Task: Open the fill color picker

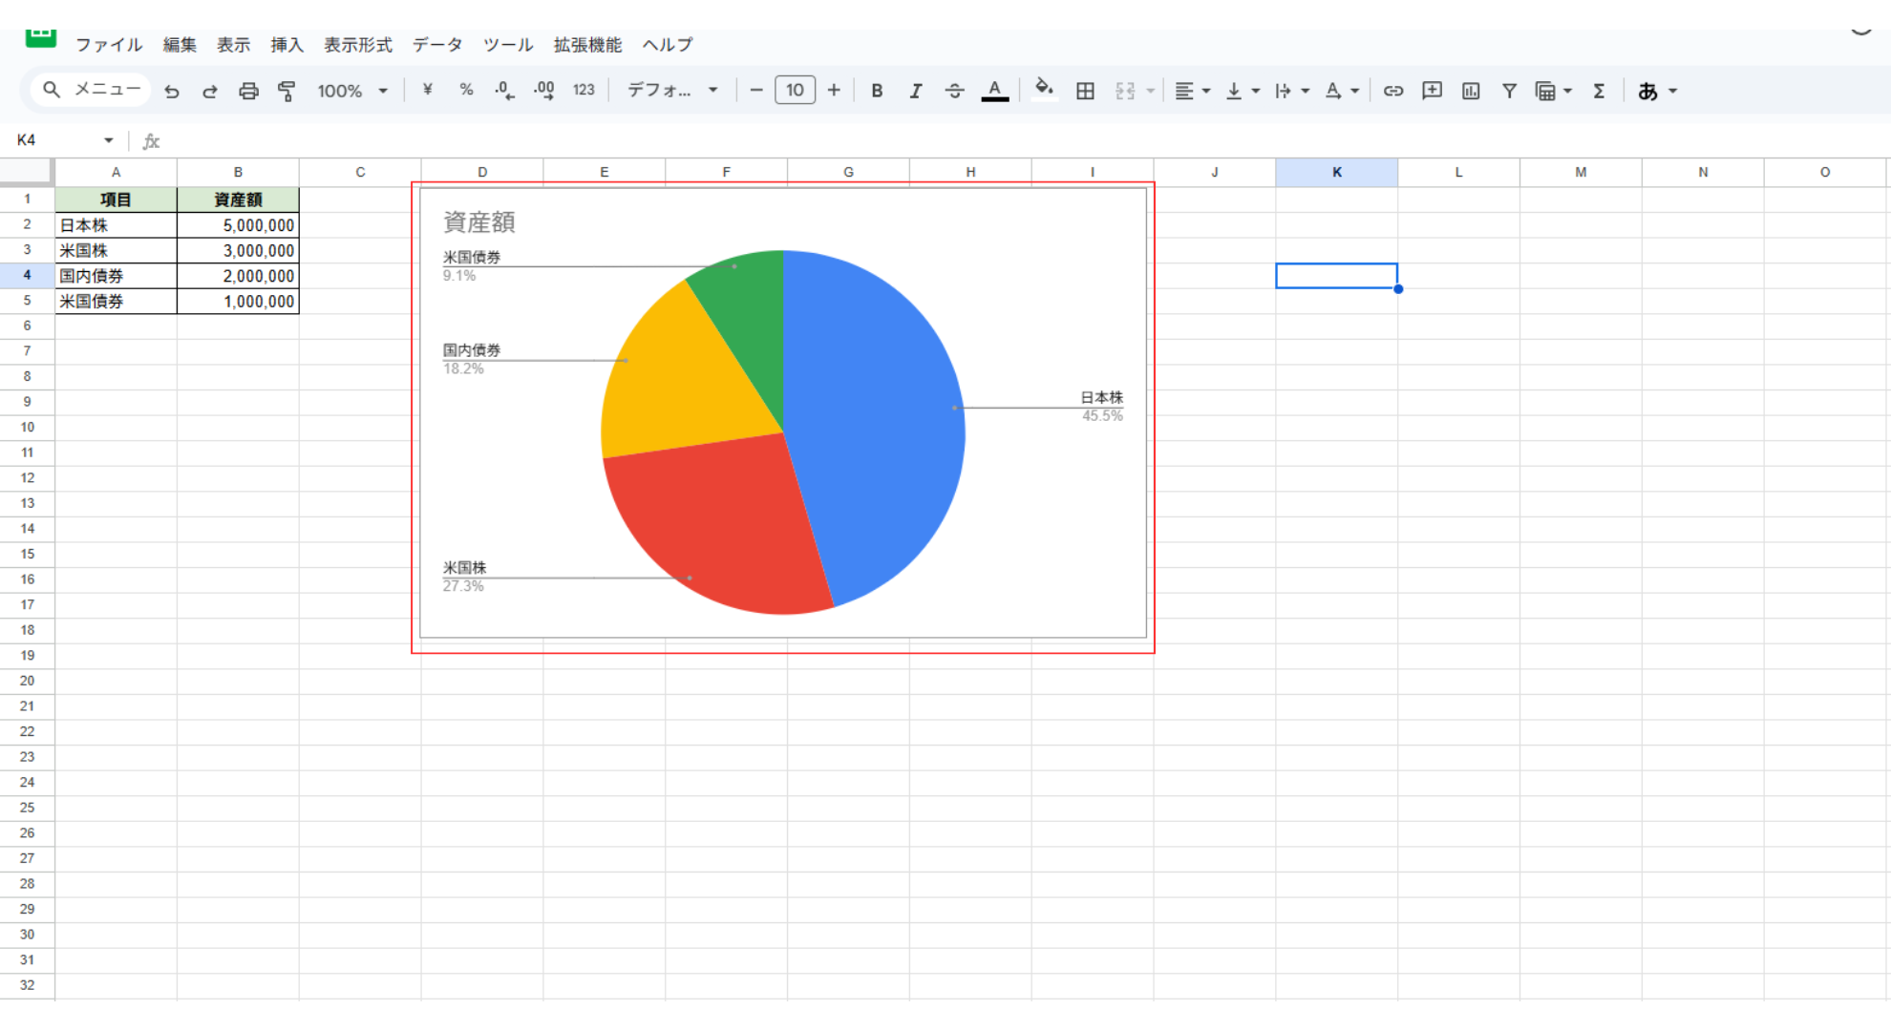Action: point(1045,91)
